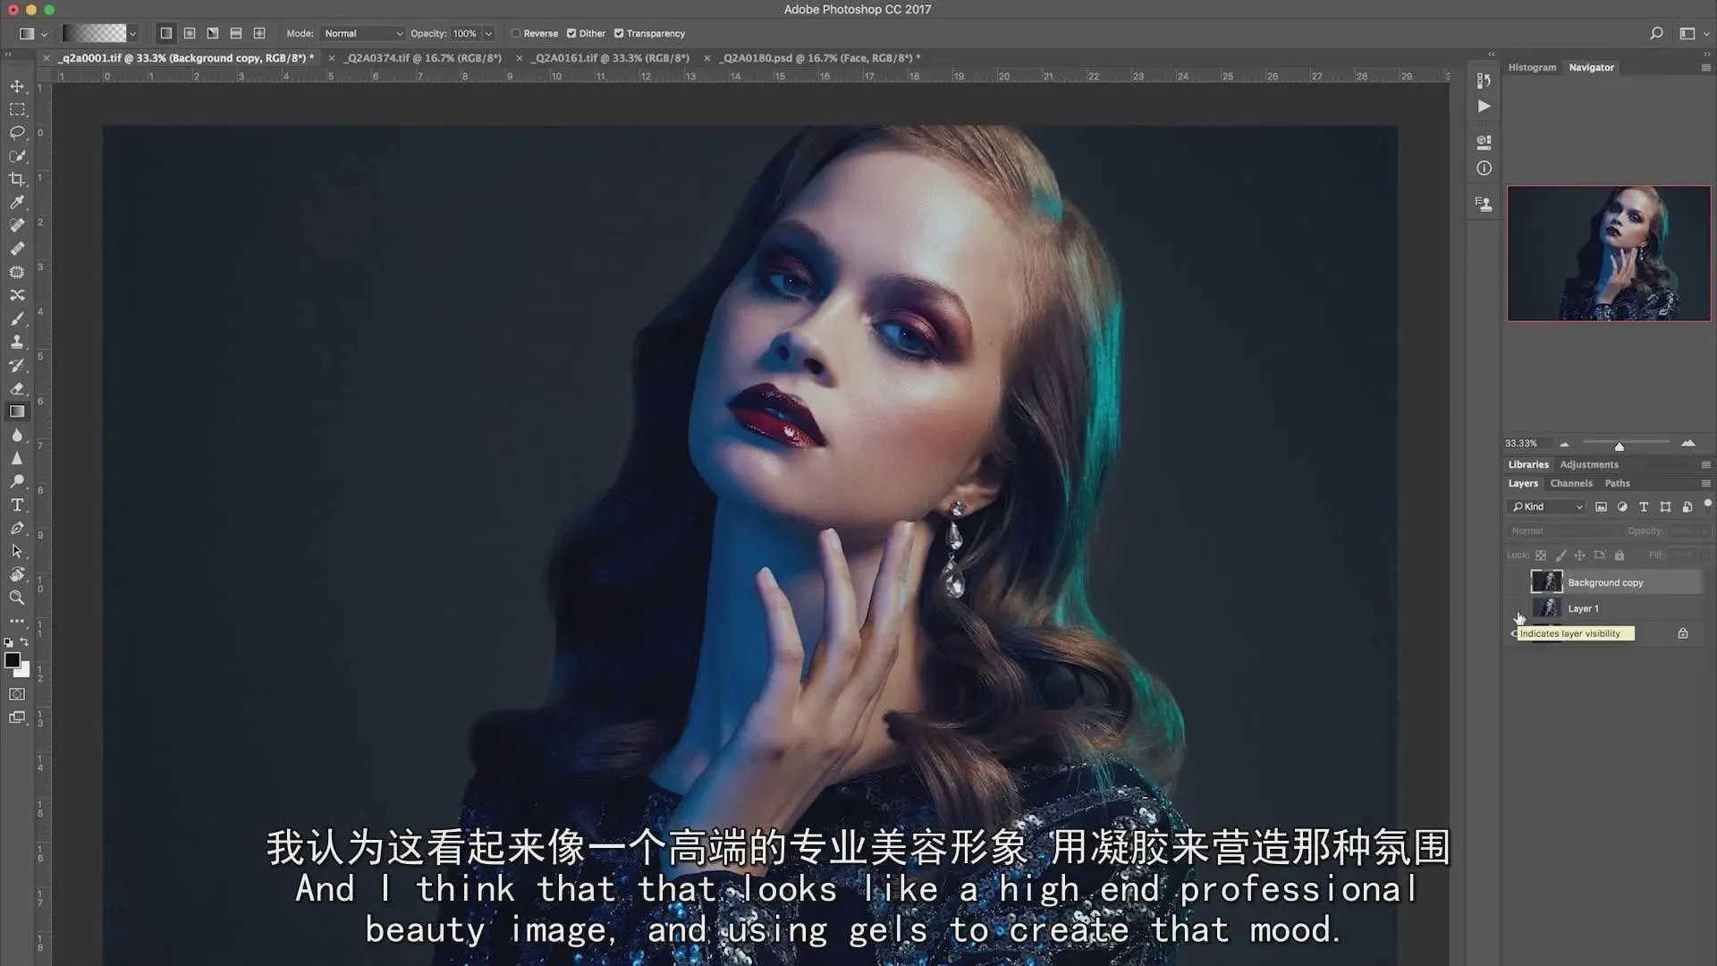Screen dimensions: 1717x966
Task: Select the Lasso tool
Action: coord(17,132)
